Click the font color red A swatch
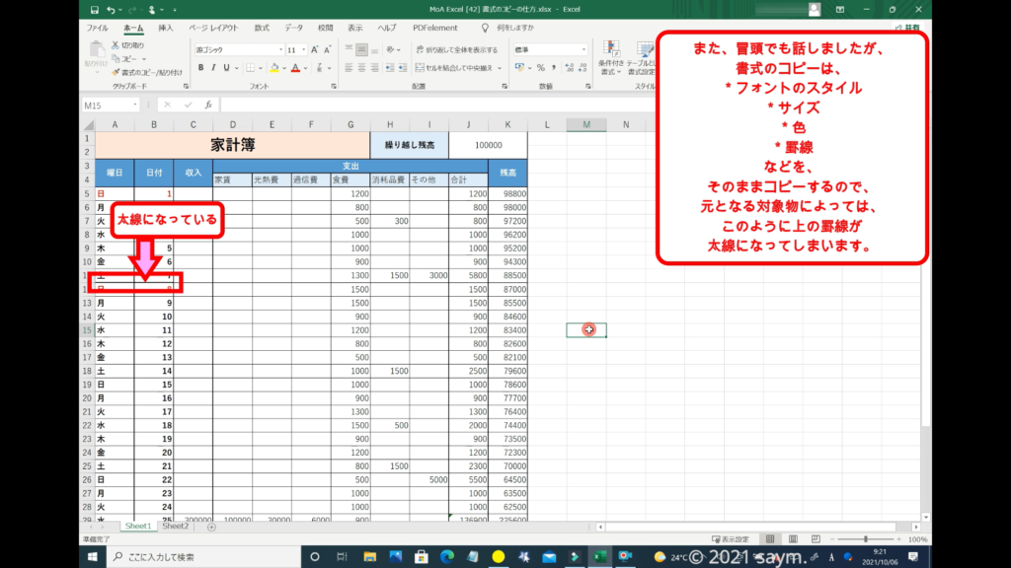 pos(294,68)
